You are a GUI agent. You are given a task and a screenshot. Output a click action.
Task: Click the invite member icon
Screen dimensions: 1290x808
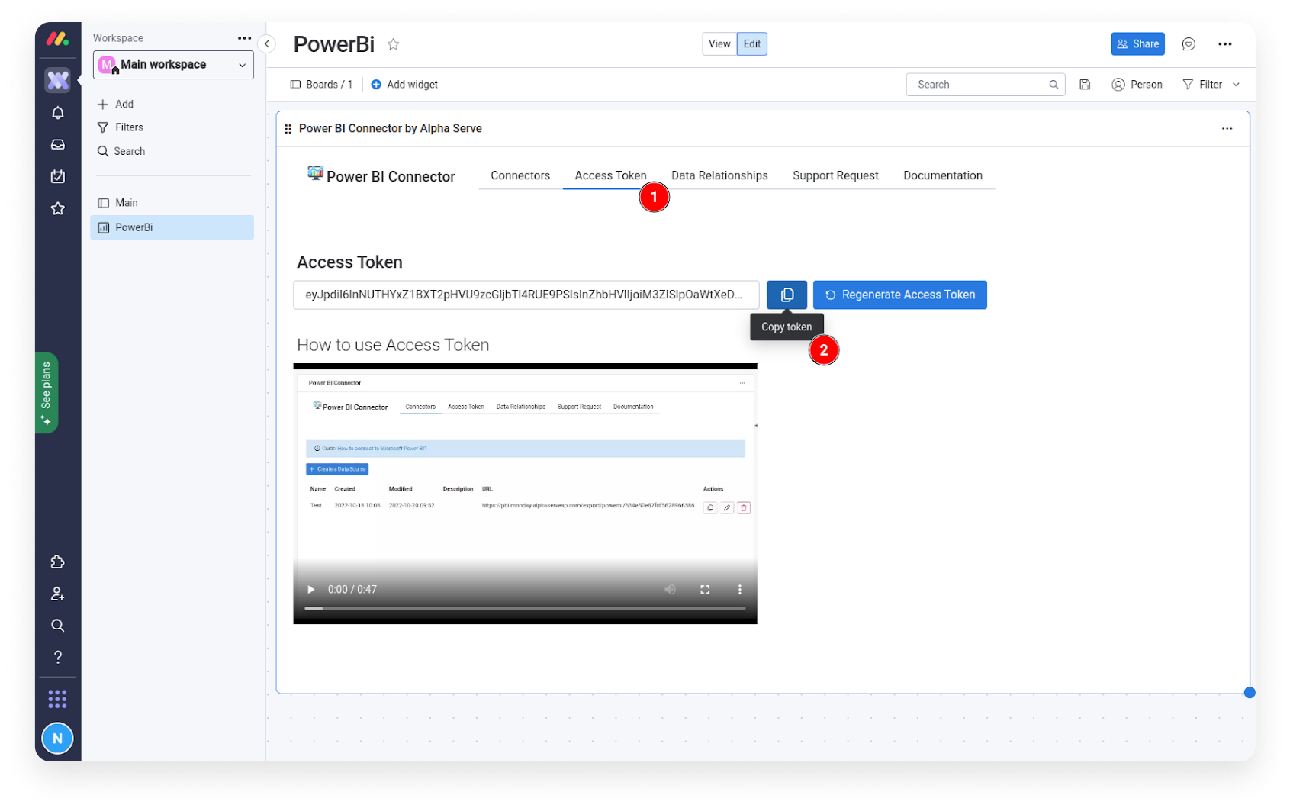(x=57, y=594)
